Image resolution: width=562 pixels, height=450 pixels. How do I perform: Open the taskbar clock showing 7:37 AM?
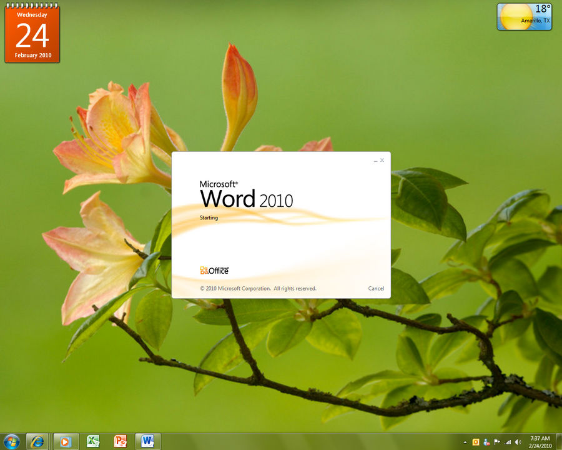tap(540, 442)
